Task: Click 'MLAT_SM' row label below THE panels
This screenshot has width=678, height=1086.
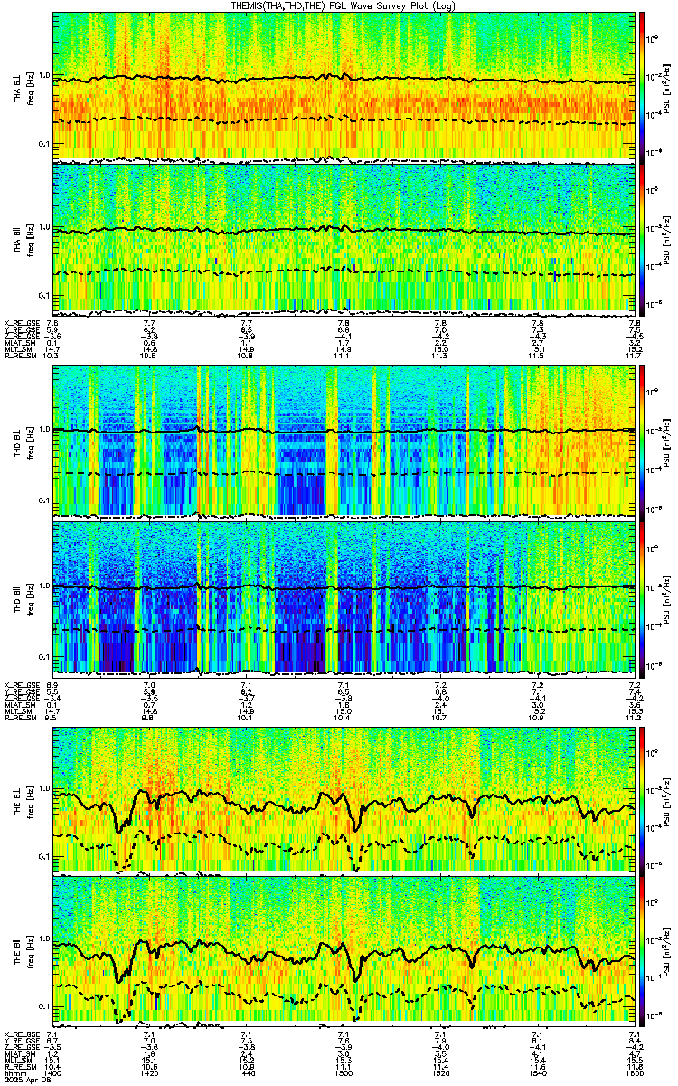Action: tap(18, 1054)
